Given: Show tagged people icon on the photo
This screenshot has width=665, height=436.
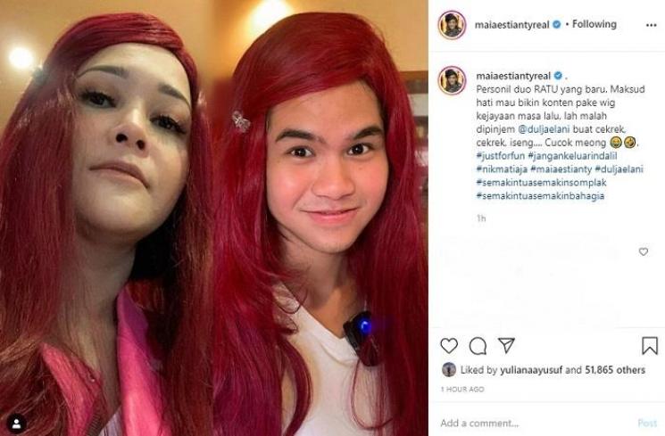Looking at the screenshot, I should [x=17, y=424].
